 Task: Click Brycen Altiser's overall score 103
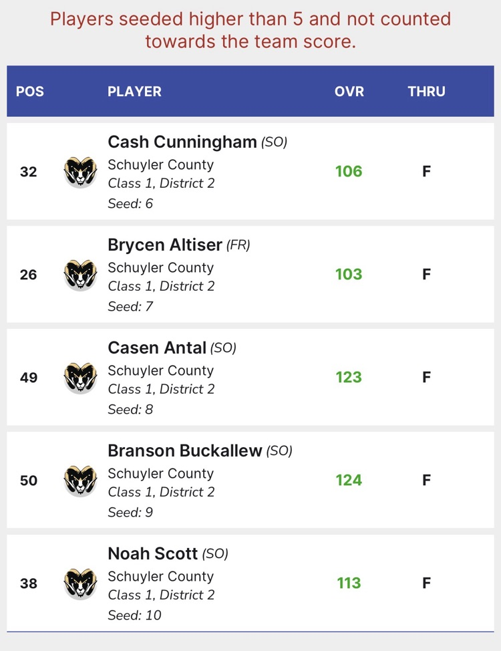pos(349,275)
